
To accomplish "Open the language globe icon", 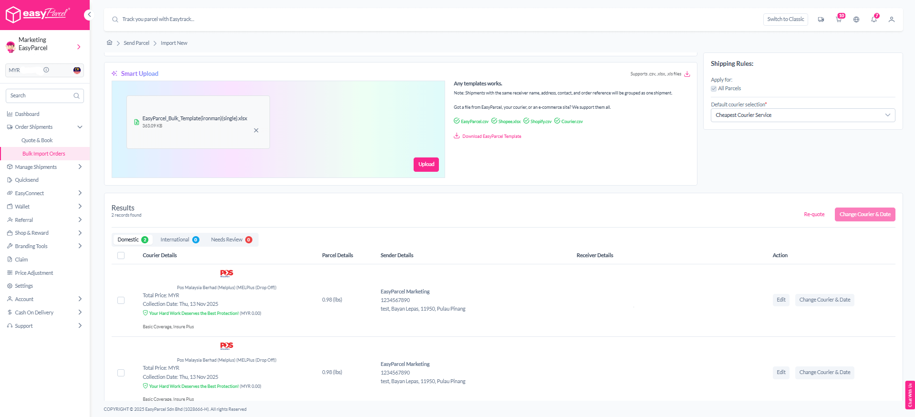I will coord(856,20).
